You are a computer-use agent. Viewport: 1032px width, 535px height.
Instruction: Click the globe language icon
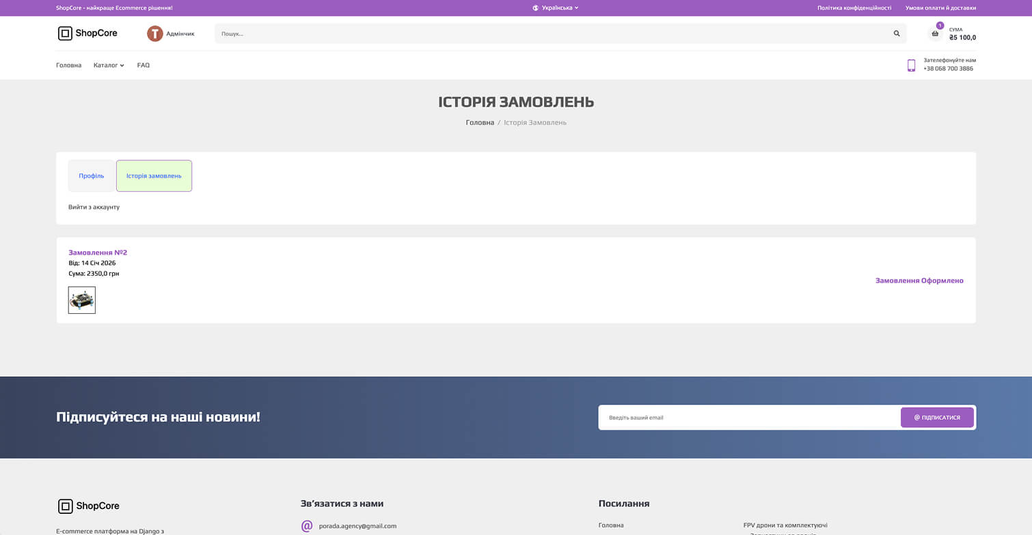[536, 8]
